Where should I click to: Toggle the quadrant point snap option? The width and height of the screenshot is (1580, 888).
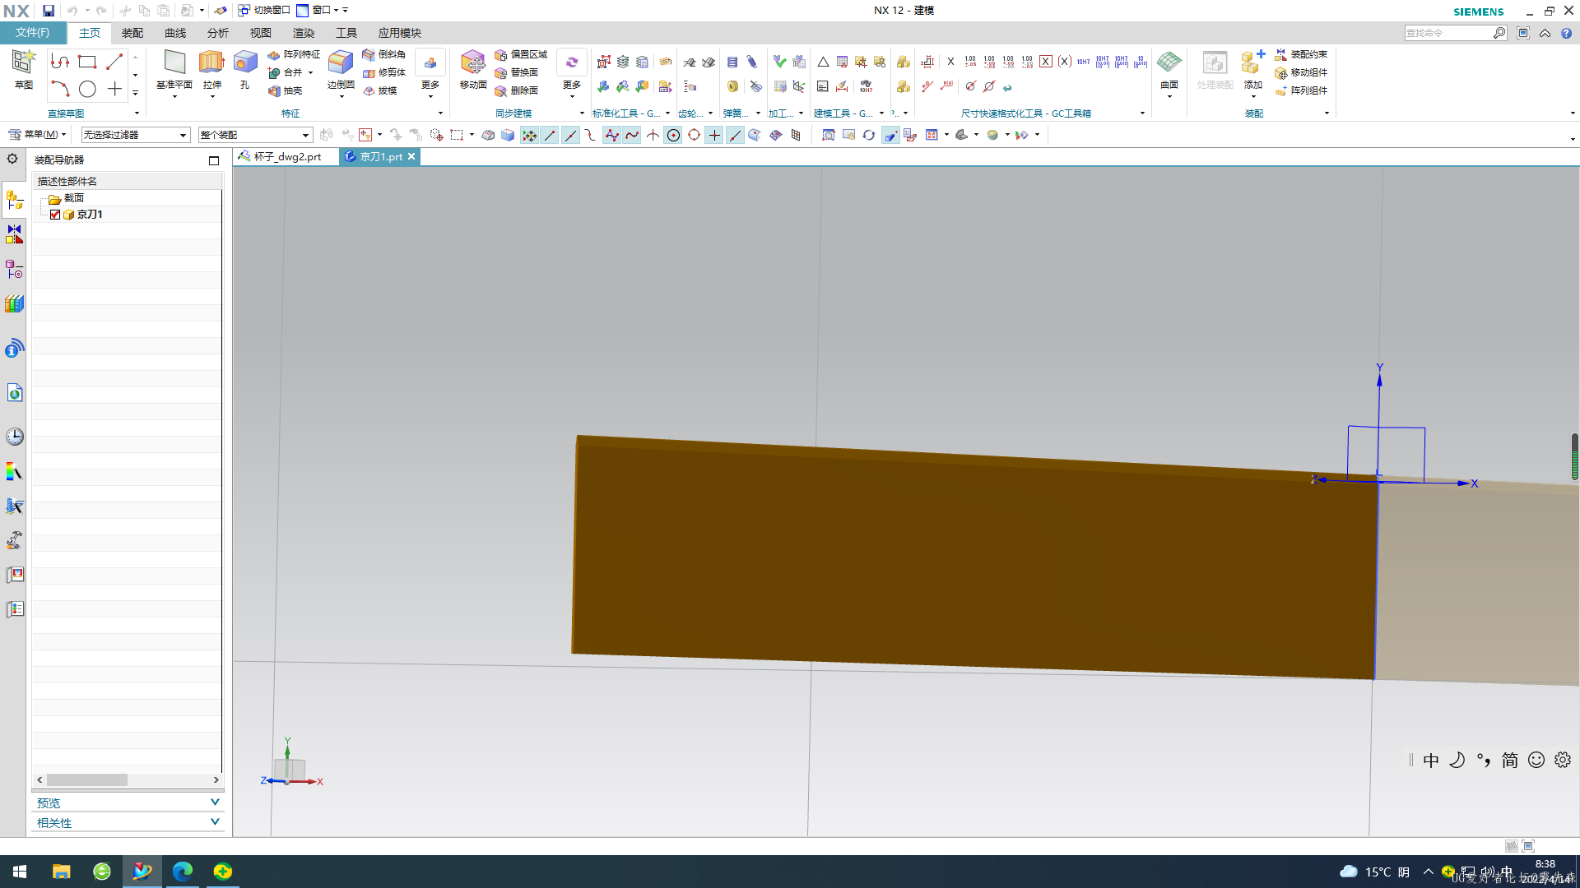[694, 136]
